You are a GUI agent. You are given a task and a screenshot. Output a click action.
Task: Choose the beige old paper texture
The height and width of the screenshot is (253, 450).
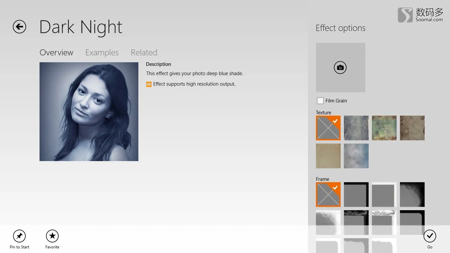(x=328, y=156)
